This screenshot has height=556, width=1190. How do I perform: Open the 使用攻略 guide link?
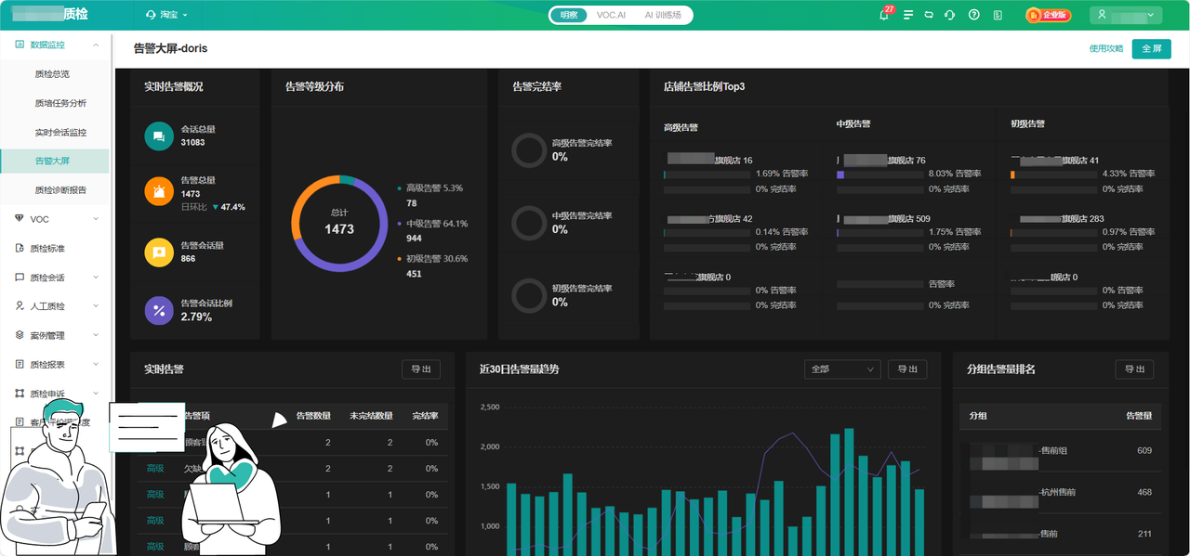coord(1106,48)
